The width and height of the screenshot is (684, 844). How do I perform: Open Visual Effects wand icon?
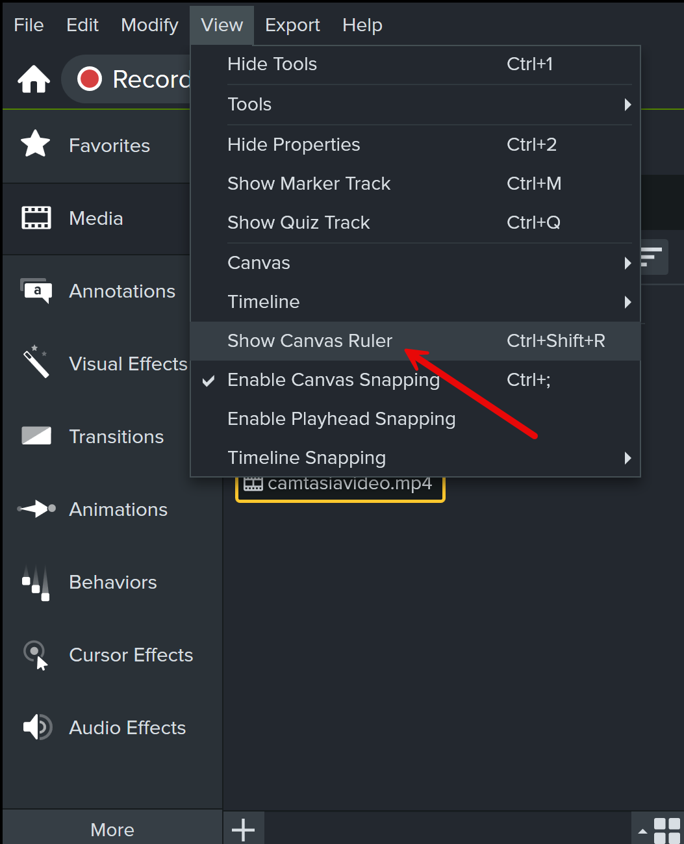point(36,362)
